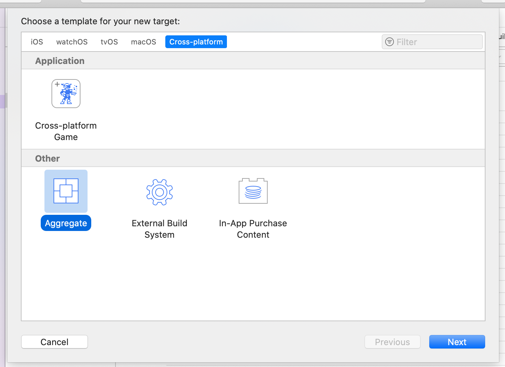Viewport: 505px width, 367px height.
Task: Click the Other section header
Action: (47, 158)
